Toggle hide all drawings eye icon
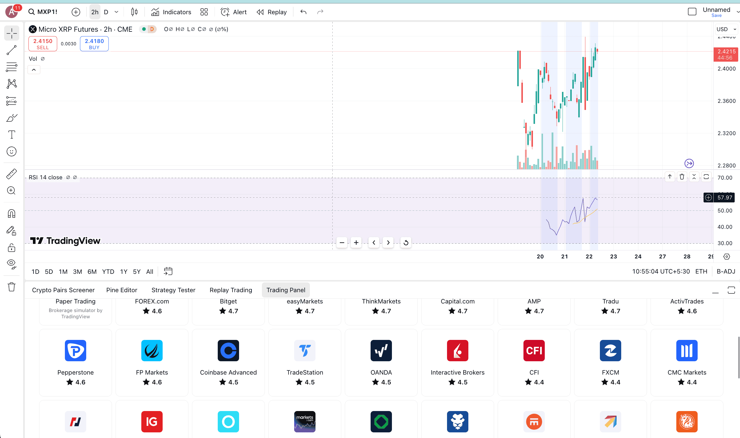This screenshot has width=740, height=438. pyautogui.click(x=12, y=264)
